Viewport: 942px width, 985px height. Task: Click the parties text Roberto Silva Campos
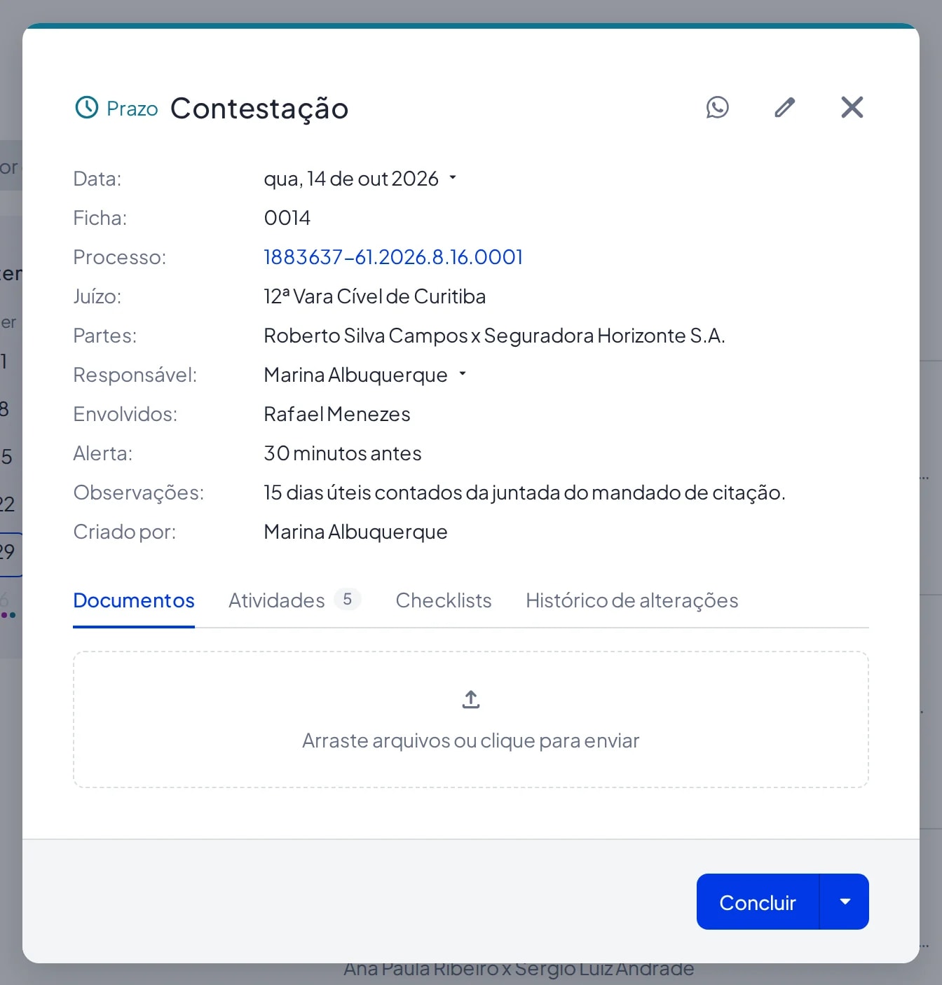click(x=365, y=336)
